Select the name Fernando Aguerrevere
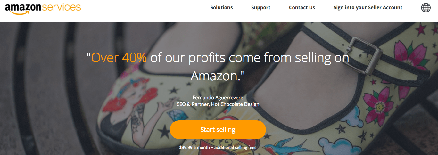This screenshot has height=155, width=438. tap(218, 97)
